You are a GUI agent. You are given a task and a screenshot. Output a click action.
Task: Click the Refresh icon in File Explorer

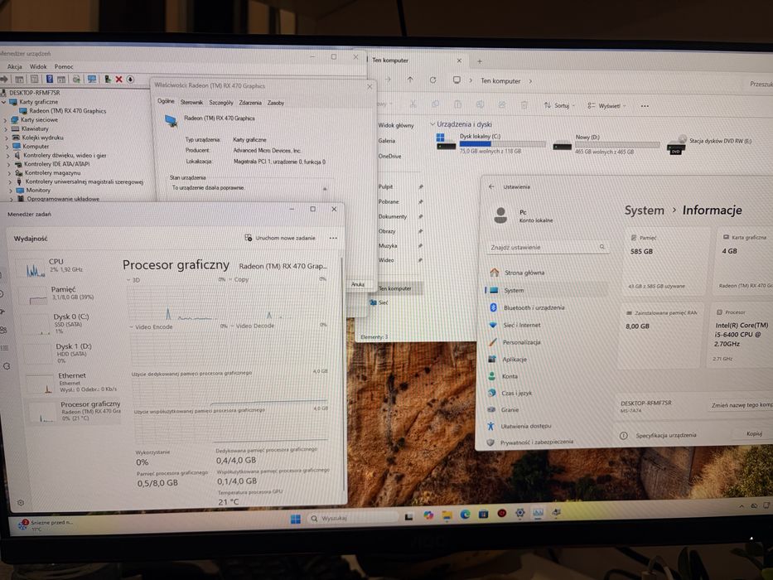(x=432, y=80)
